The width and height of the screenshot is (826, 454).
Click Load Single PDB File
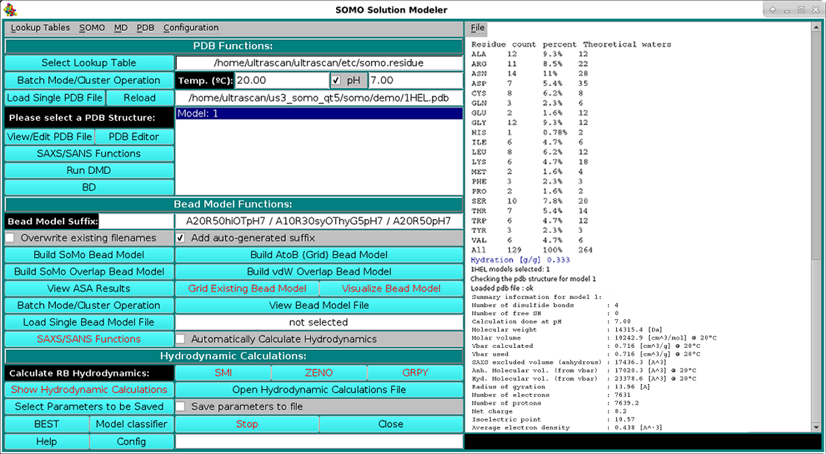point(55,98)
